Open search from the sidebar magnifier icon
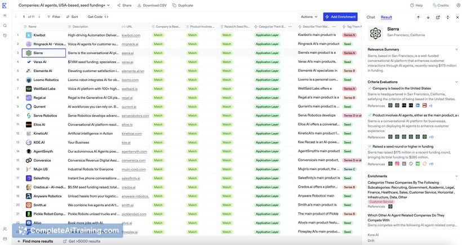This screenshot has width=462, height=245. [x=5, y=25]
